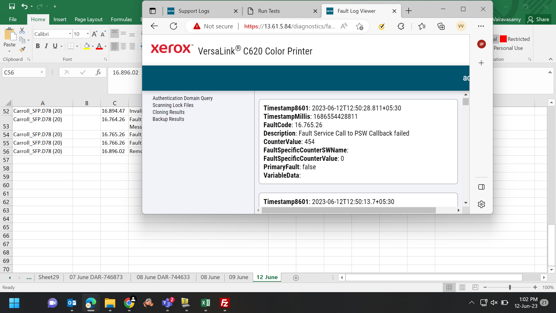Screen dimensions: 556x313
Task: Click the browser address bar URL
Action: pyautogui.click(x=290, y=26)
